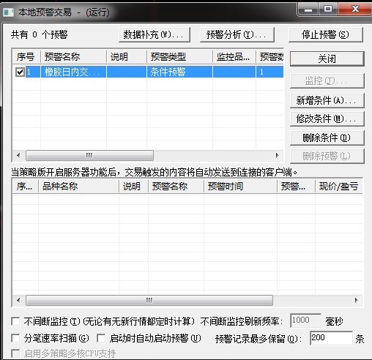Click the 序号 column header in upper list
Viewport: 372px width, 360px height.
[26, 57]
